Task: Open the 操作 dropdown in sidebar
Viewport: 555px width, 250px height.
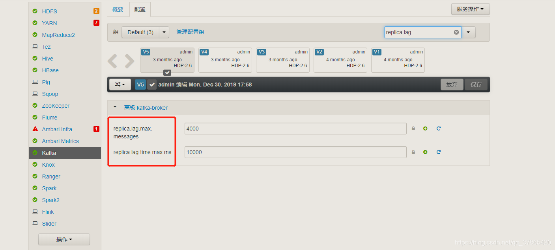Action: point(64,239)
